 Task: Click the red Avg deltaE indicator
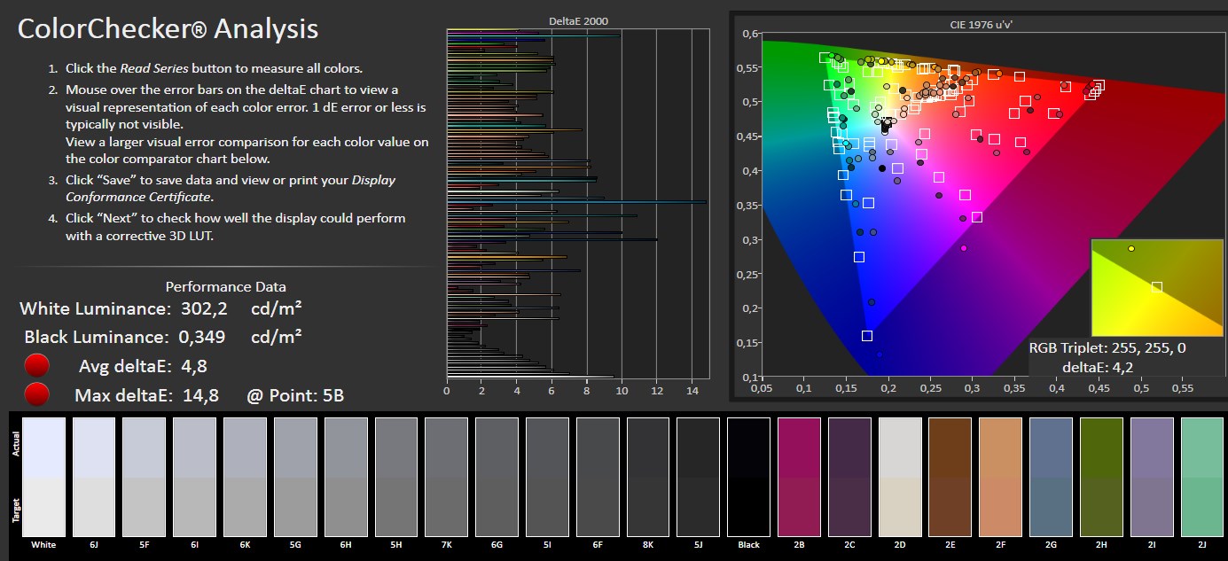[36, 366]
